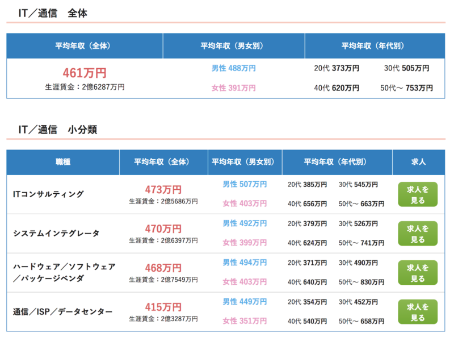Click the 415万円 salary for 通信/ISP
Image resolution: width=454 pixels, height=341 pixels.
(x=163, y=307)
